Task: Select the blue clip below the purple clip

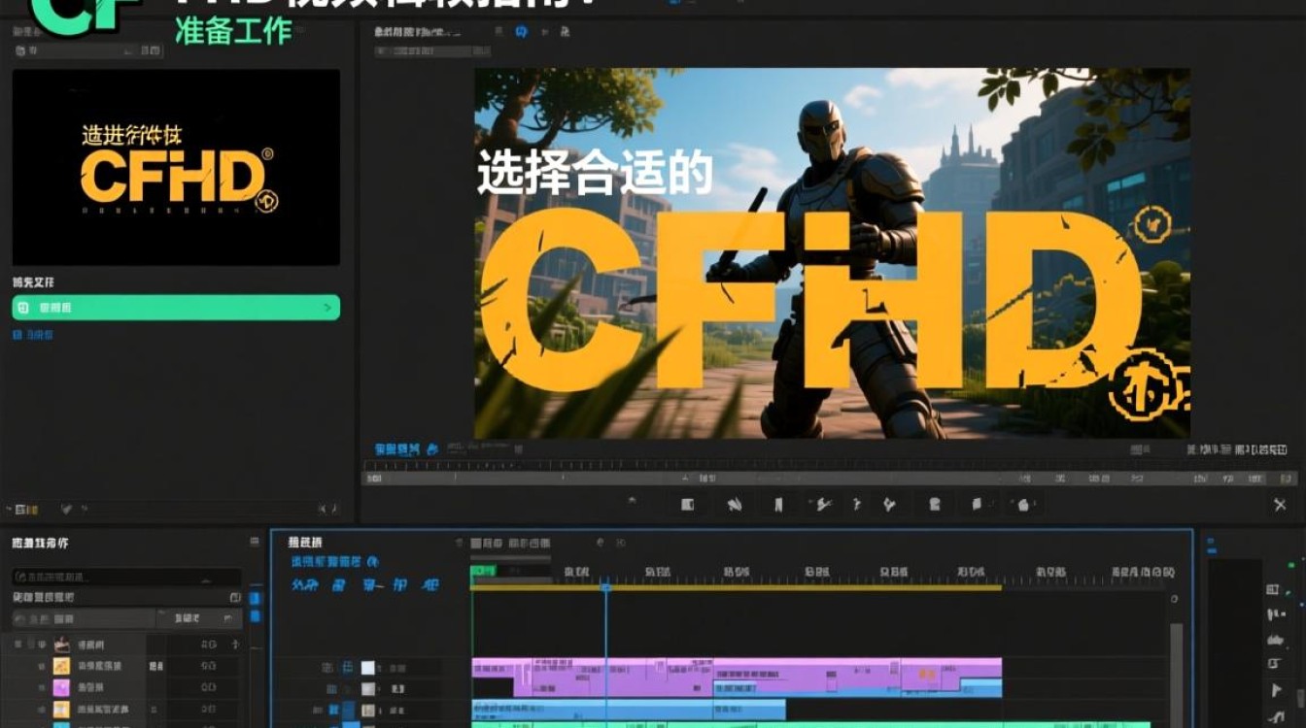Action: point(629,711)
